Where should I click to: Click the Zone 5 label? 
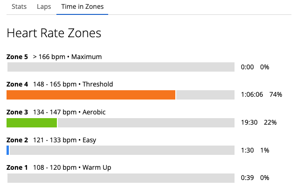point(17,57)
